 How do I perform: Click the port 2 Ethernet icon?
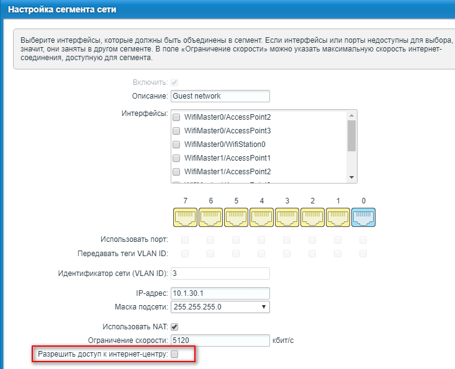point(312,217)
